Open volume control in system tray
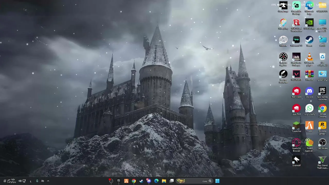 pyautogui.click(x=20, y=181)
